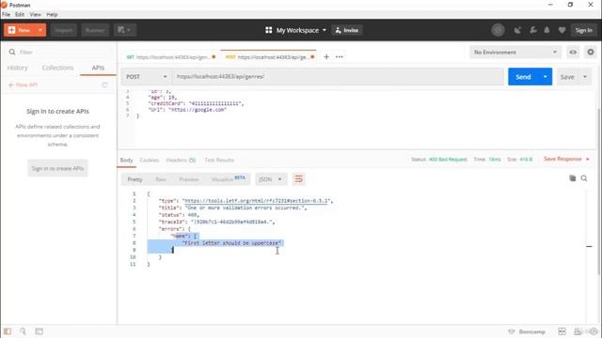
Task: Open the wrench settings icon in header
Action: click(533, 30)
